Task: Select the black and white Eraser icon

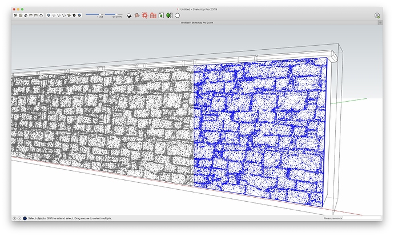Action: pos(129,15)
